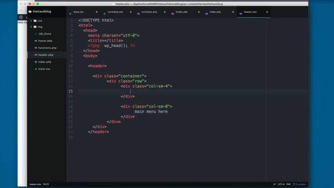Click the CSS icon beside style.css in tree
The height and width of the screenshot is (188, 334).
[x=36, y=69]
